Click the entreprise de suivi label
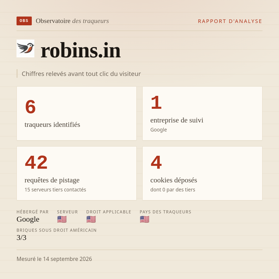Screen dimensions: 279x279 click(177, 120)
